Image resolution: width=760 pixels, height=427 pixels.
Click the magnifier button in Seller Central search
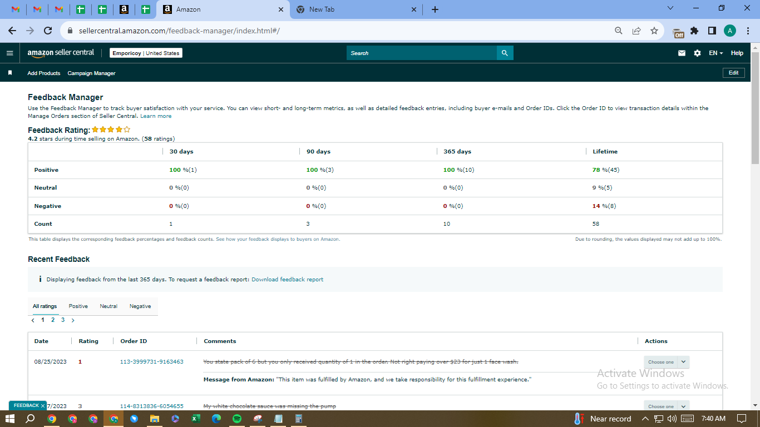pyautogui.click(x=505, y=53)
